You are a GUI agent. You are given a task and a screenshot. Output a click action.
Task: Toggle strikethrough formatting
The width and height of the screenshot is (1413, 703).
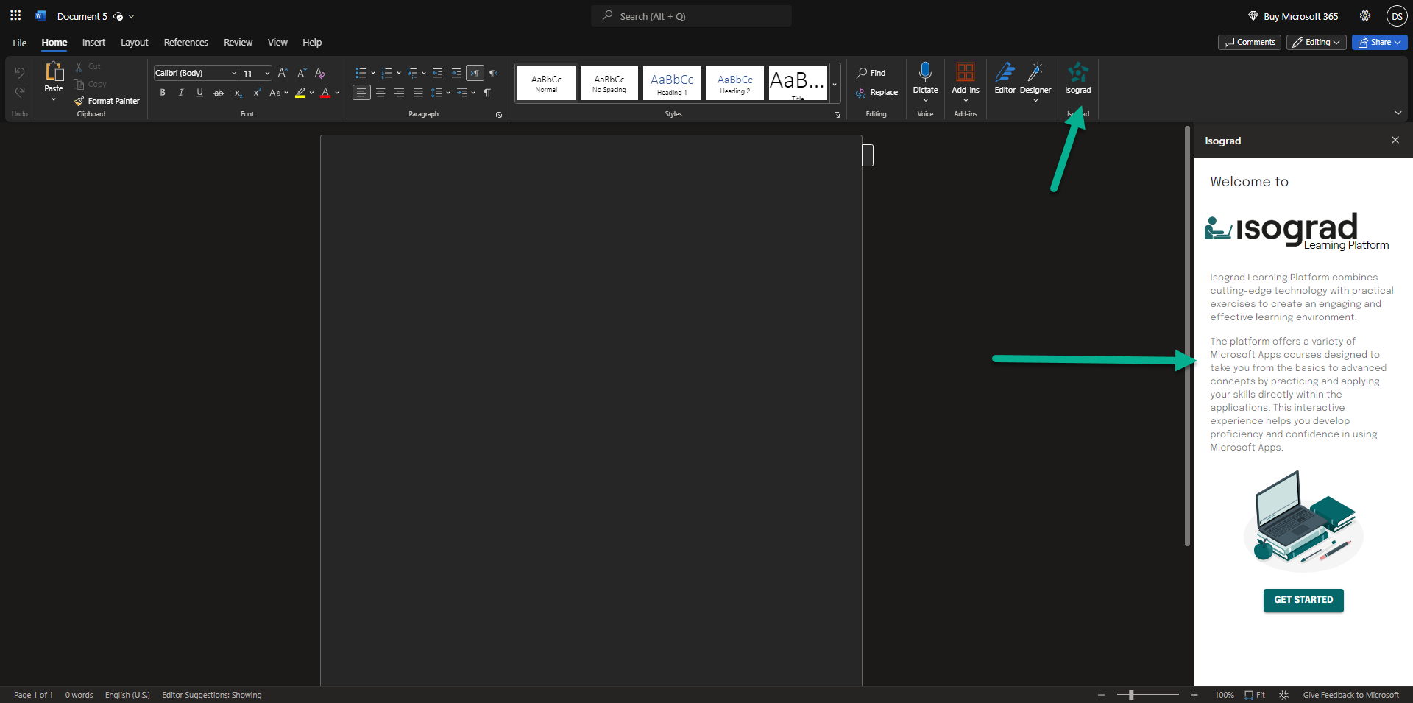(219, 93)
